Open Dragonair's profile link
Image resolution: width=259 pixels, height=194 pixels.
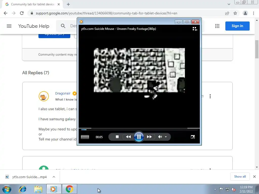pyautogui.click(x=63, y=93)
